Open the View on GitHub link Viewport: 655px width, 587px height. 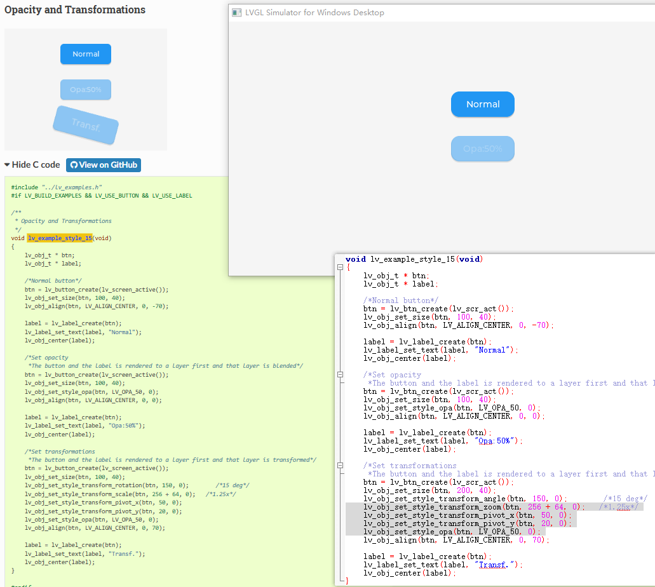pyautogui.click(x=104, y=165)
